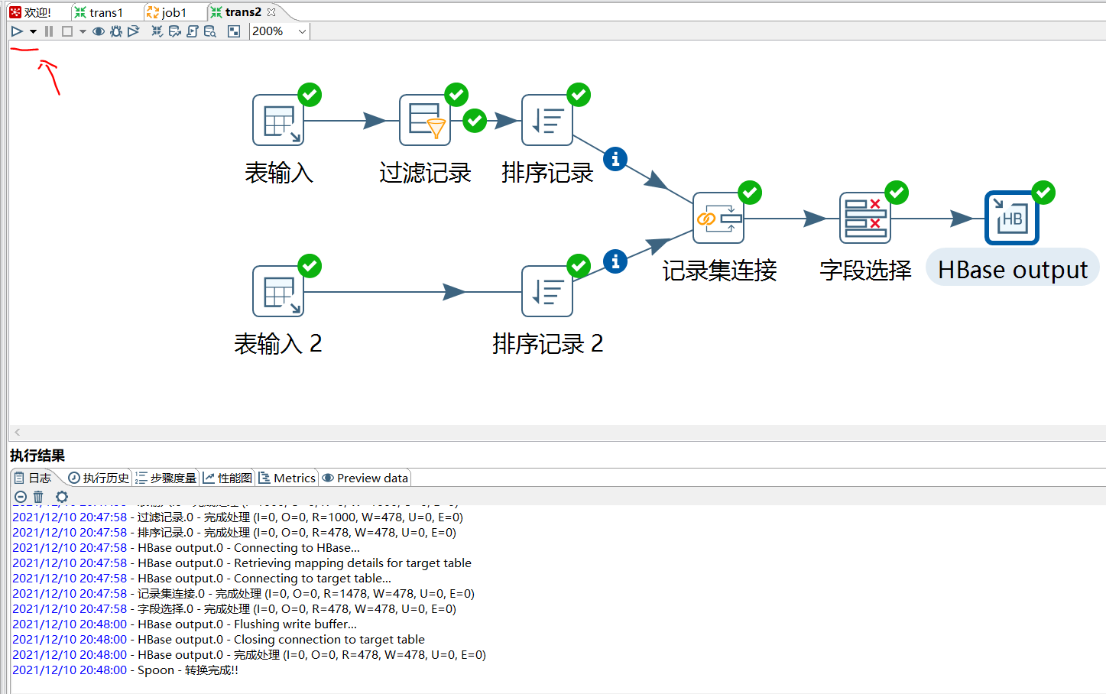Image resolution: width=1106 pixels, height=694 pixels.
Task: Show error lines with the log circle icon
Action: (21, 497)
